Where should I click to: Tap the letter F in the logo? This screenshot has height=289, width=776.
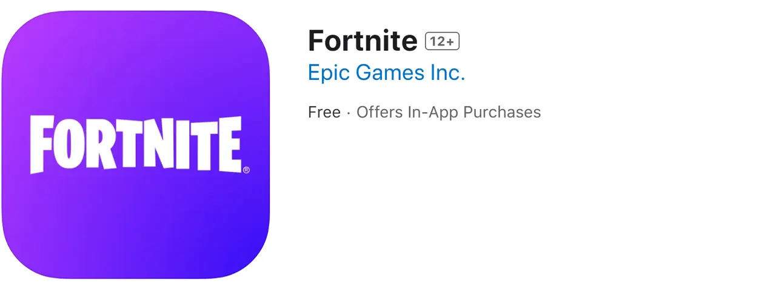pyautogui.click(x=41, y=145)
